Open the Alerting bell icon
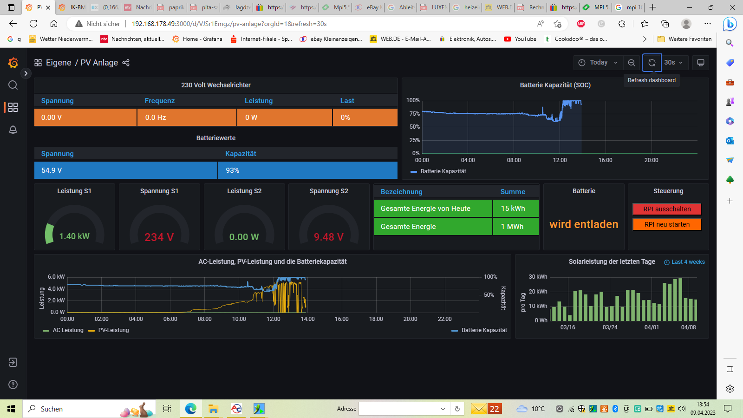Image resolution: width=743 pixels, height=418 pixels. click(13, 130)
